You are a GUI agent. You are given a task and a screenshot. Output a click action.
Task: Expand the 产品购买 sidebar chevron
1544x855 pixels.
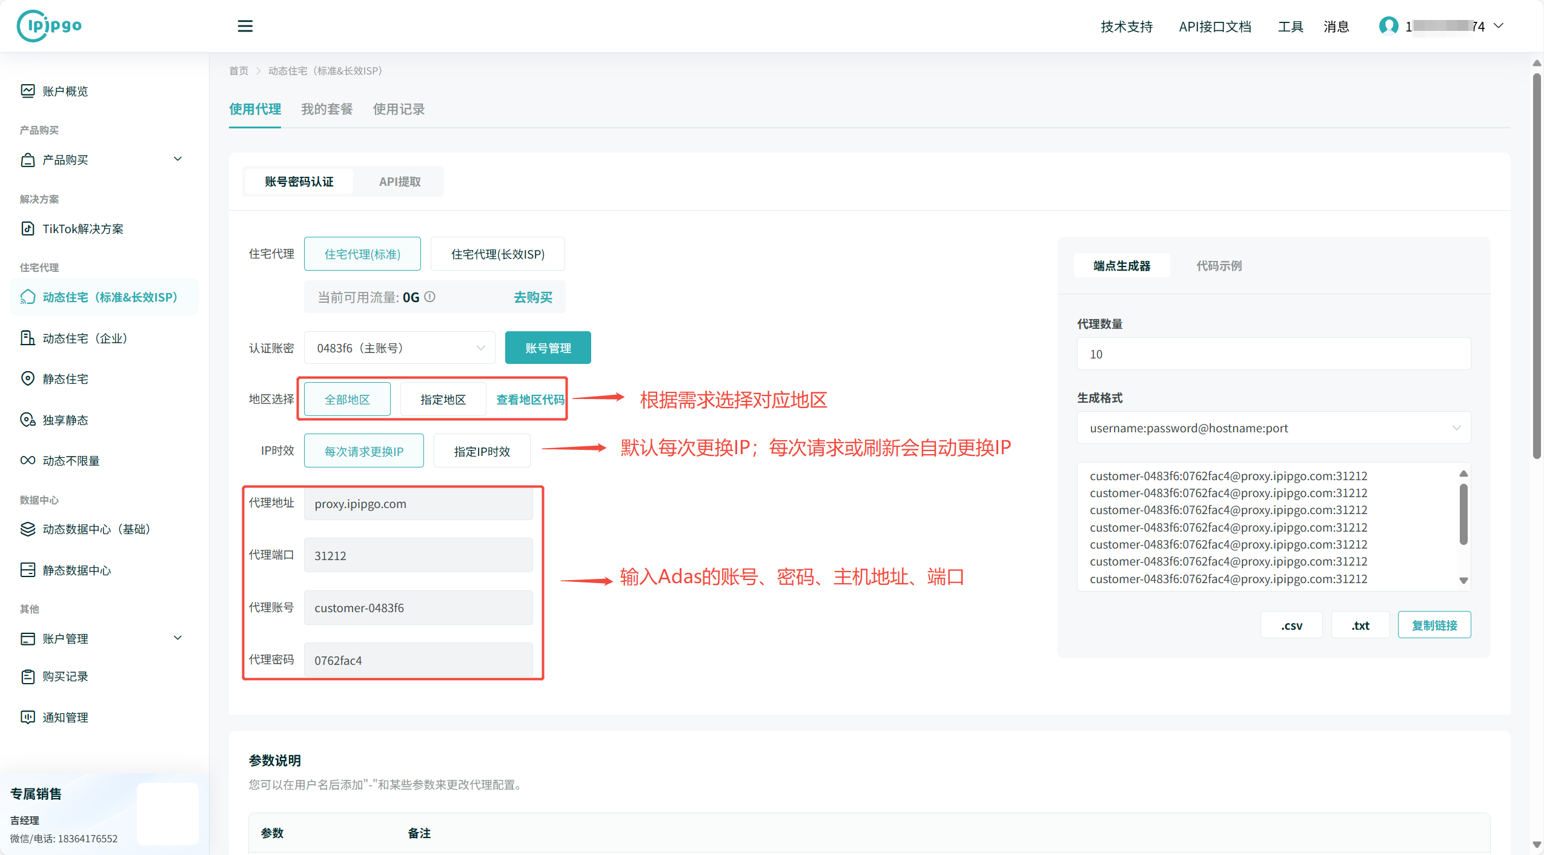pyautogui.click(x=177, y=159)
